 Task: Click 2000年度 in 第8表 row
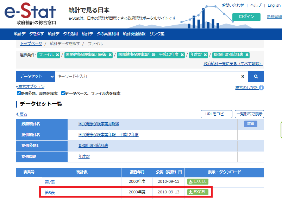(x=137, y=192)
